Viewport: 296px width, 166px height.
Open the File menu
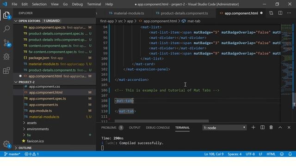click(14, 4)
